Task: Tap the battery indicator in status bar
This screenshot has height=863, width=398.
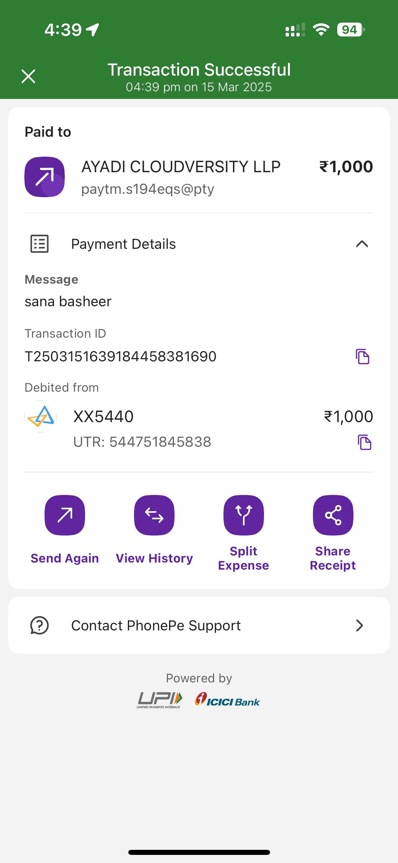Action: [350, 30]
